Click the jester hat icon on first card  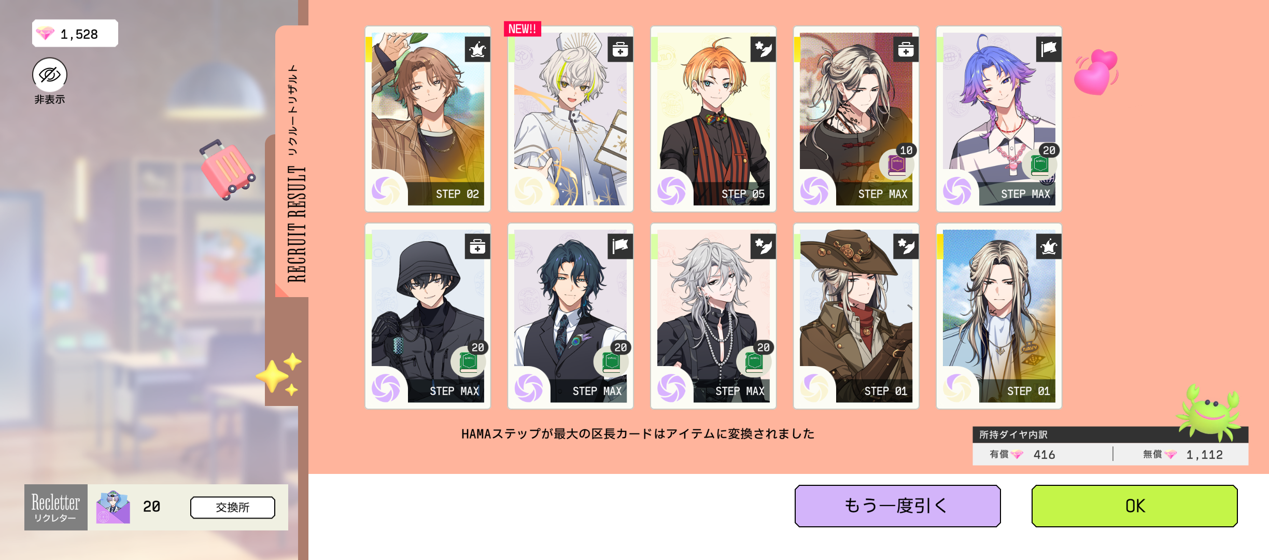(477, 50)
